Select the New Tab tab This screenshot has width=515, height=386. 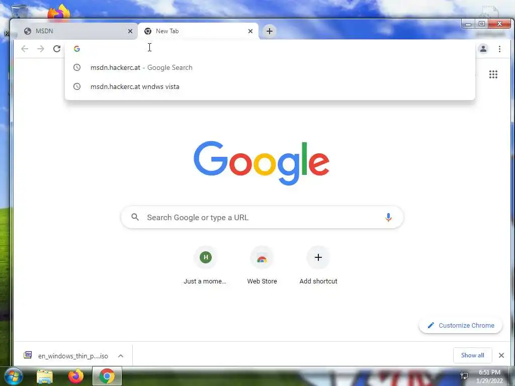(x=198, y=31)
